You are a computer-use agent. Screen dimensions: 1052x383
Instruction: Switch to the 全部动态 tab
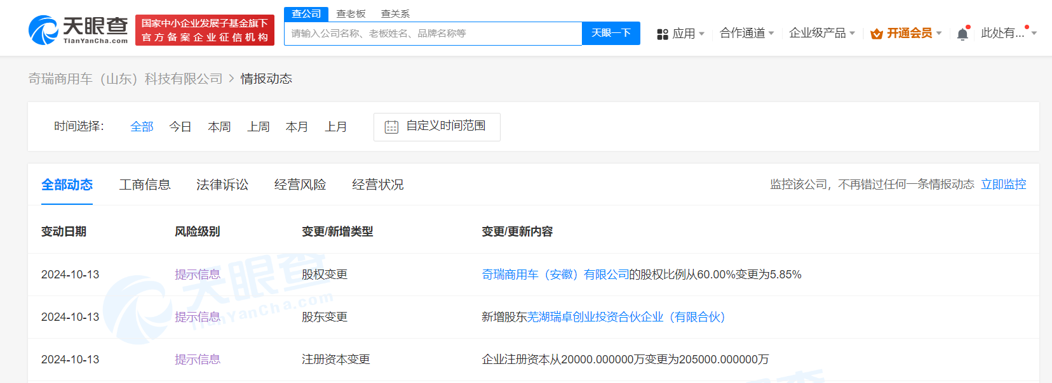(x=67, y=185)
